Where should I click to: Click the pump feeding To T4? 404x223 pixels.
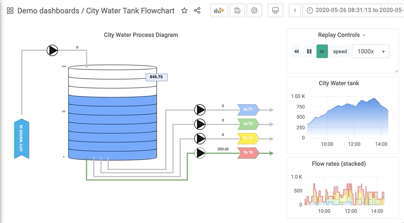200,153
